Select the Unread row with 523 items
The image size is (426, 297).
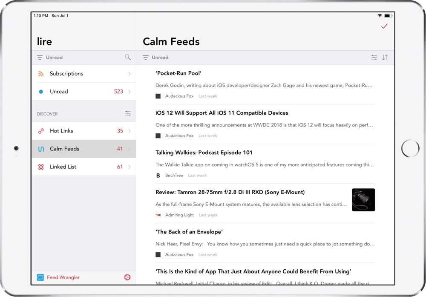click(84, 92)
